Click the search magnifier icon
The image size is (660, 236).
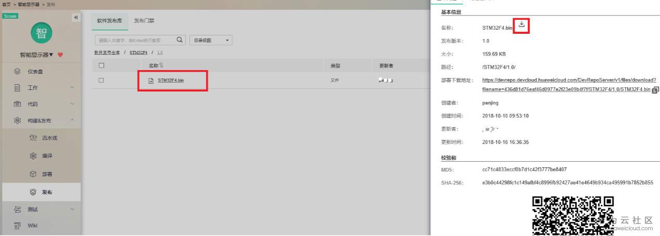[180, 40]
